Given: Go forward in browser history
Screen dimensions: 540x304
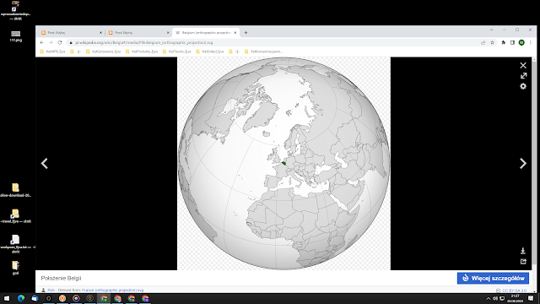Looking at the screenshot, I should pyautogui.click(x=51, y=42).
